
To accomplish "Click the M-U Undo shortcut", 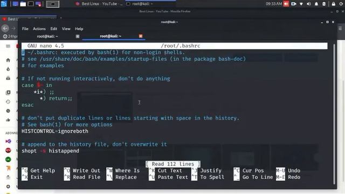I will pyautogui.click(x=288, y=171).
